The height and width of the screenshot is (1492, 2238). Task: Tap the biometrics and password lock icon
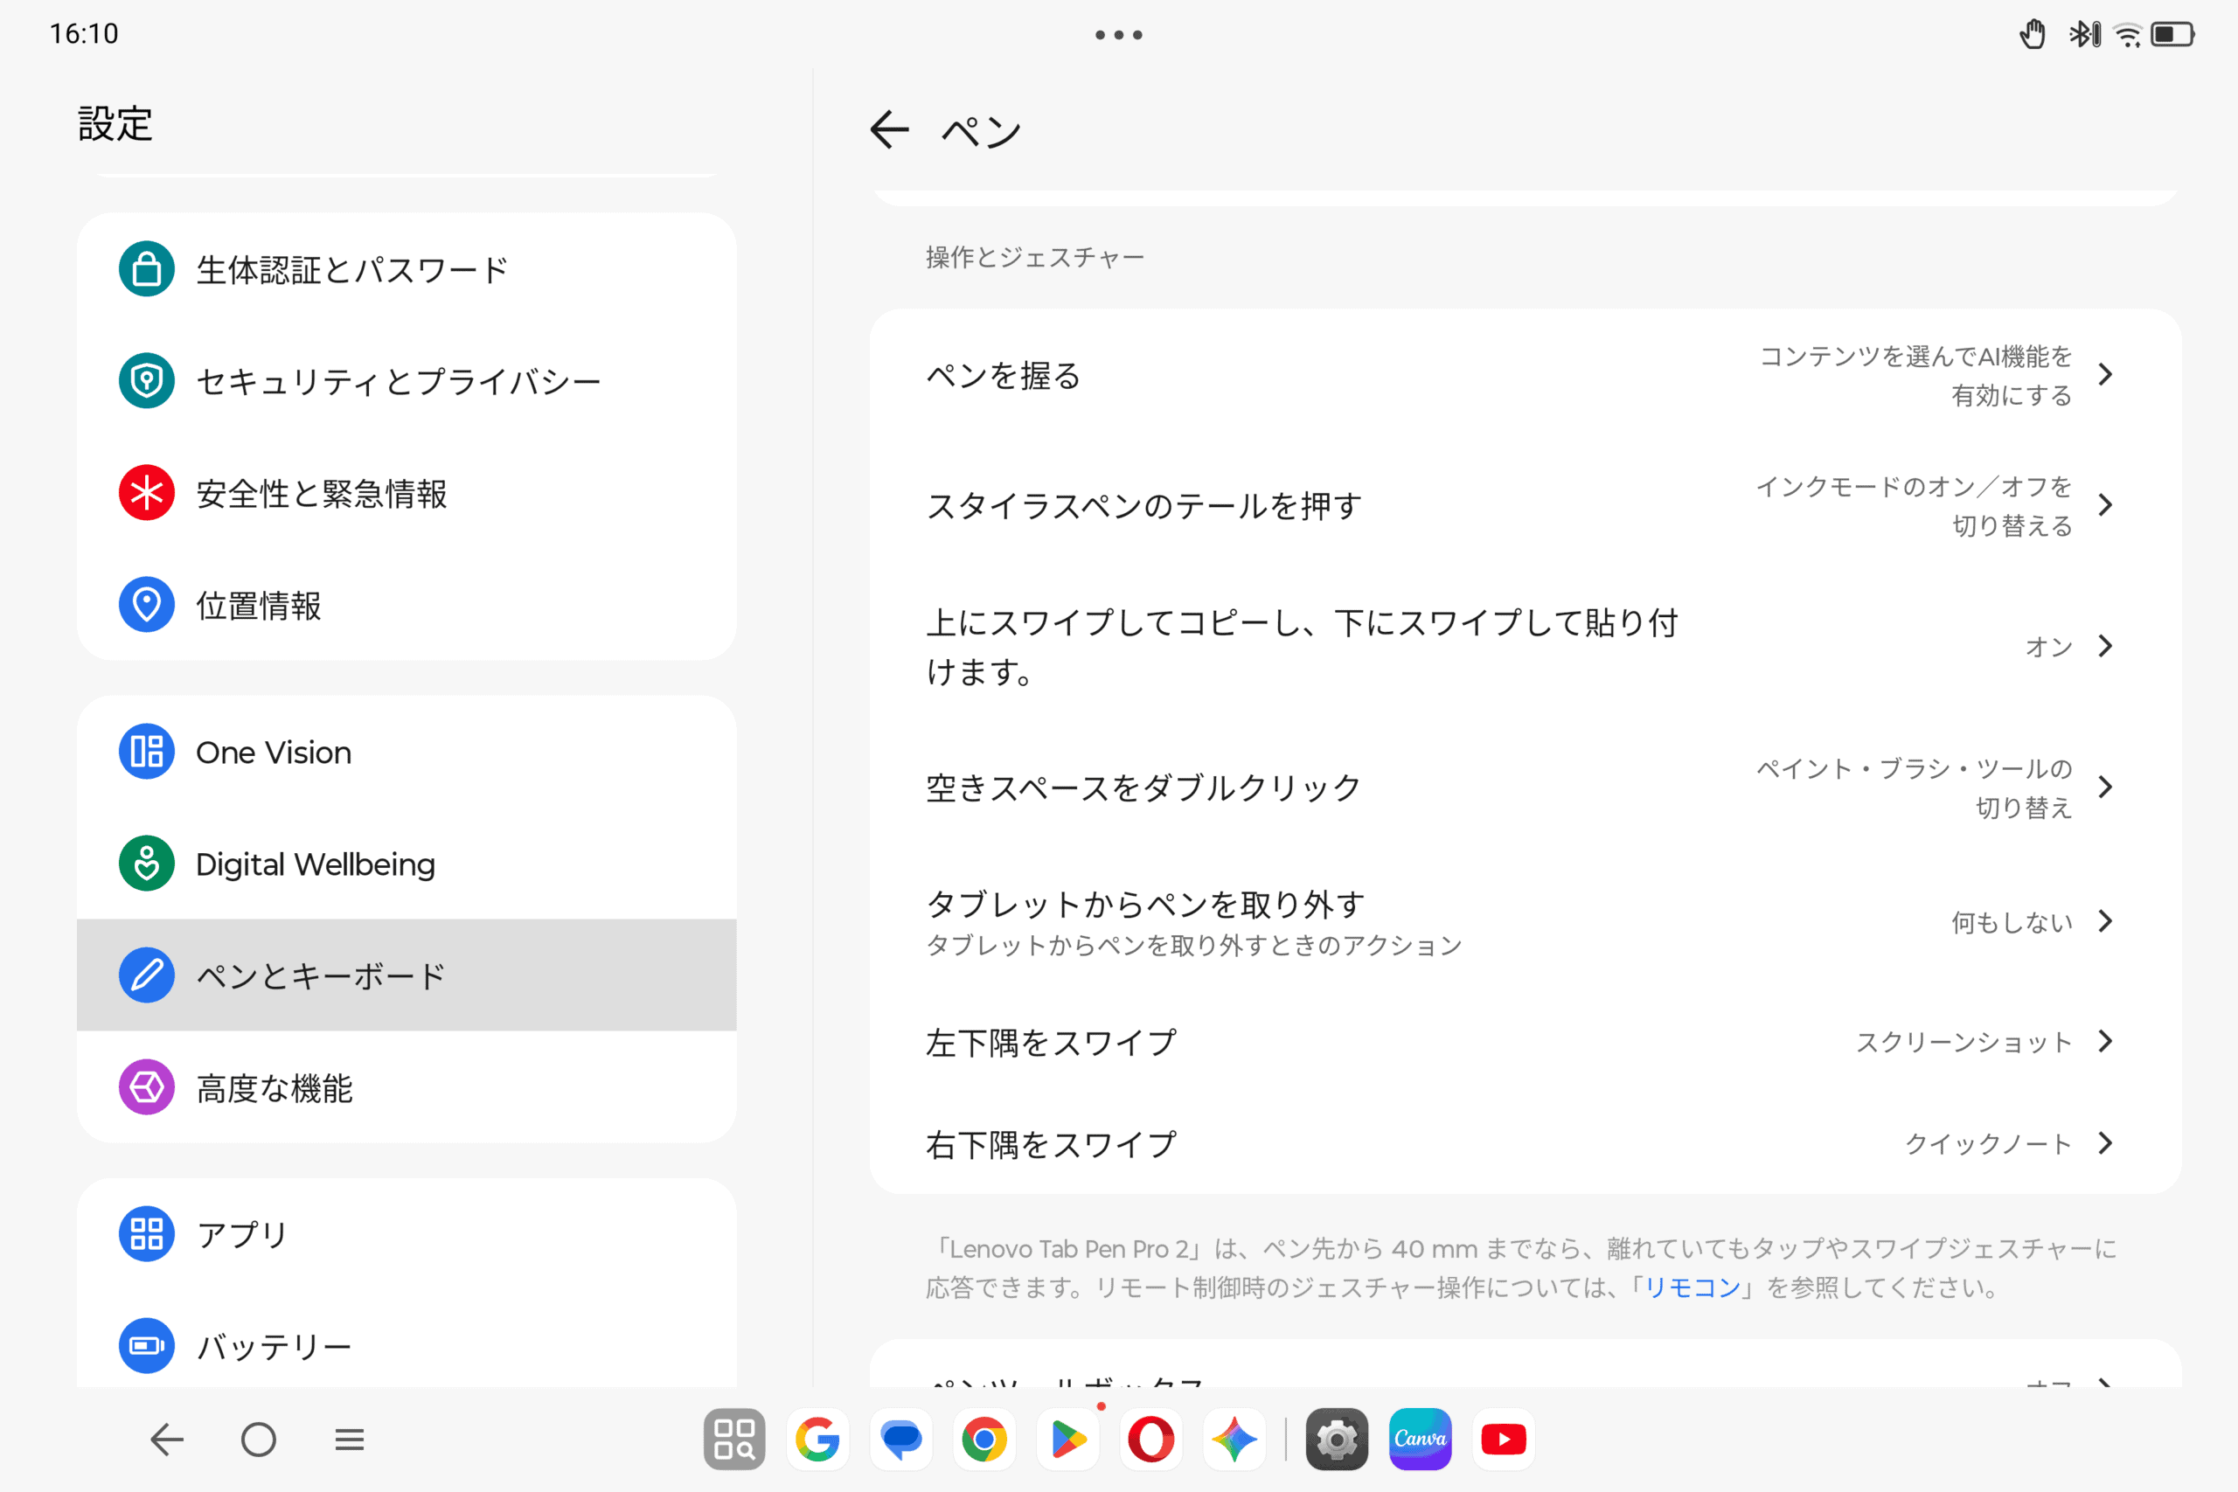[147, 269]
